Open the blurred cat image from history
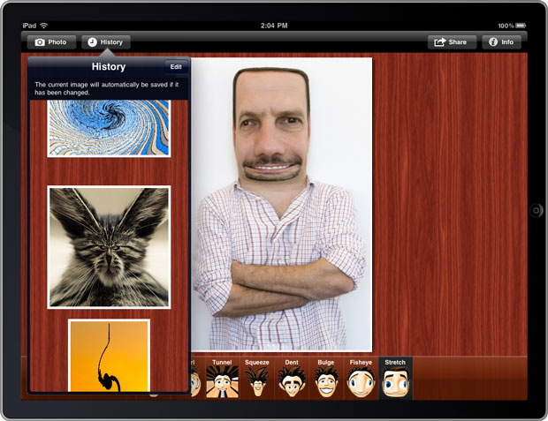This screenshot has height=421, width=548. [x=109, y=246]
